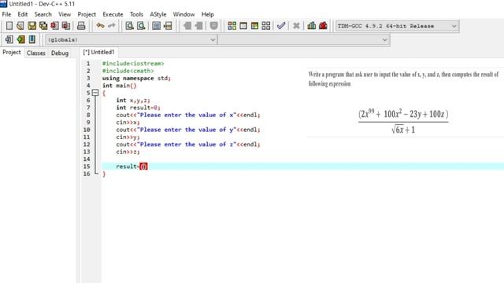Viewport: 504px width, 283px height.
Task: Undo the last edit
Action: 100,26
